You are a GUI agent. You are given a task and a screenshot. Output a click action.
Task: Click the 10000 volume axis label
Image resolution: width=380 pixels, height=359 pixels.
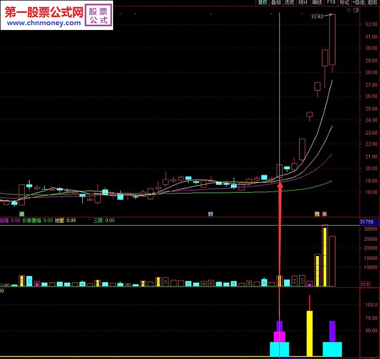tap(371, 267)
